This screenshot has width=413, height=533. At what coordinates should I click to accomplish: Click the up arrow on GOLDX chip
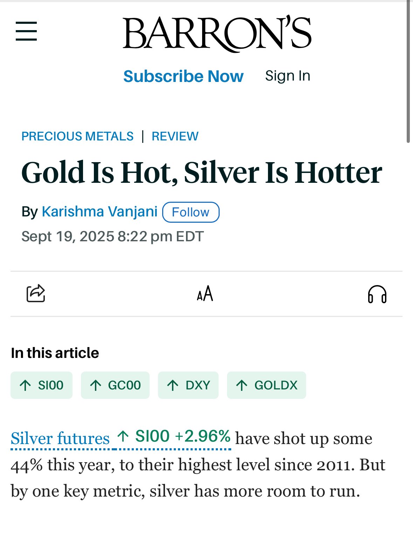tap(242, 385)
